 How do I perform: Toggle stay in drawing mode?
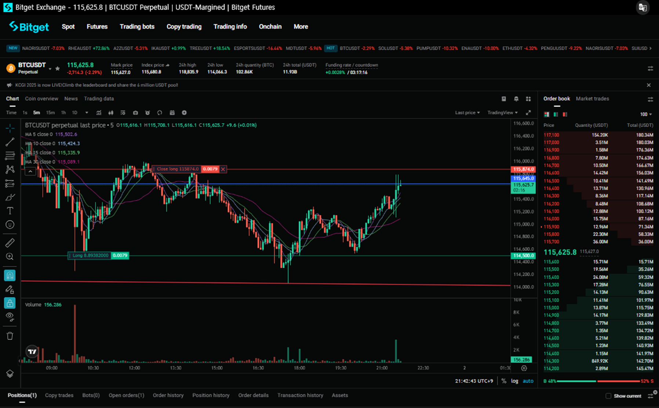(x=10, y=289)
